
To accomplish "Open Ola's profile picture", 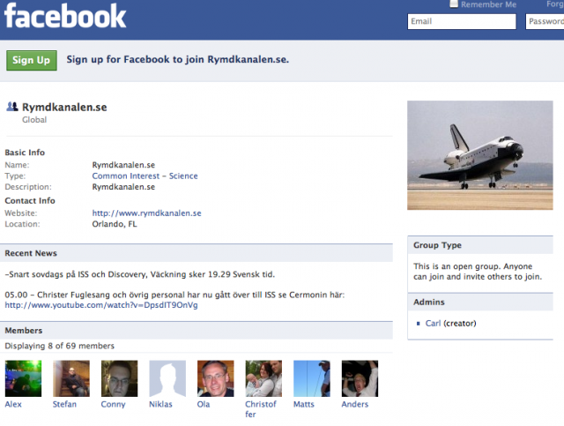I will [215, 378].
